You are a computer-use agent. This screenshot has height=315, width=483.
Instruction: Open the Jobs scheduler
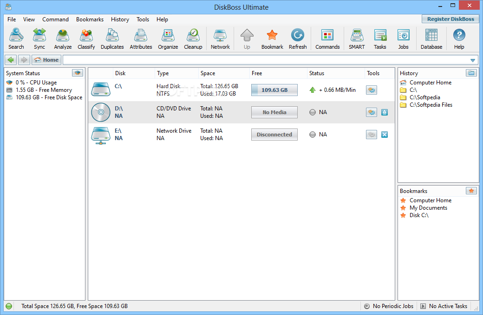(403, 39)
